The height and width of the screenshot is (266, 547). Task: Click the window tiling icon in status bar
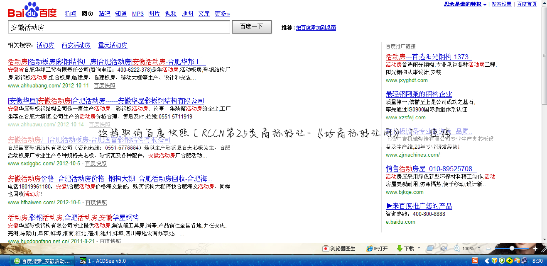[430, 249]
